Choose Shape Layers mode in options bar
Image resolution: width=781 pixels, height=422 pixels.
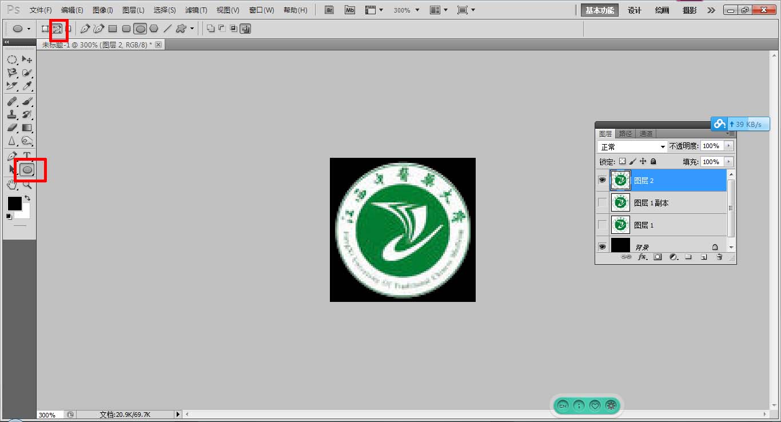(45, 29)
